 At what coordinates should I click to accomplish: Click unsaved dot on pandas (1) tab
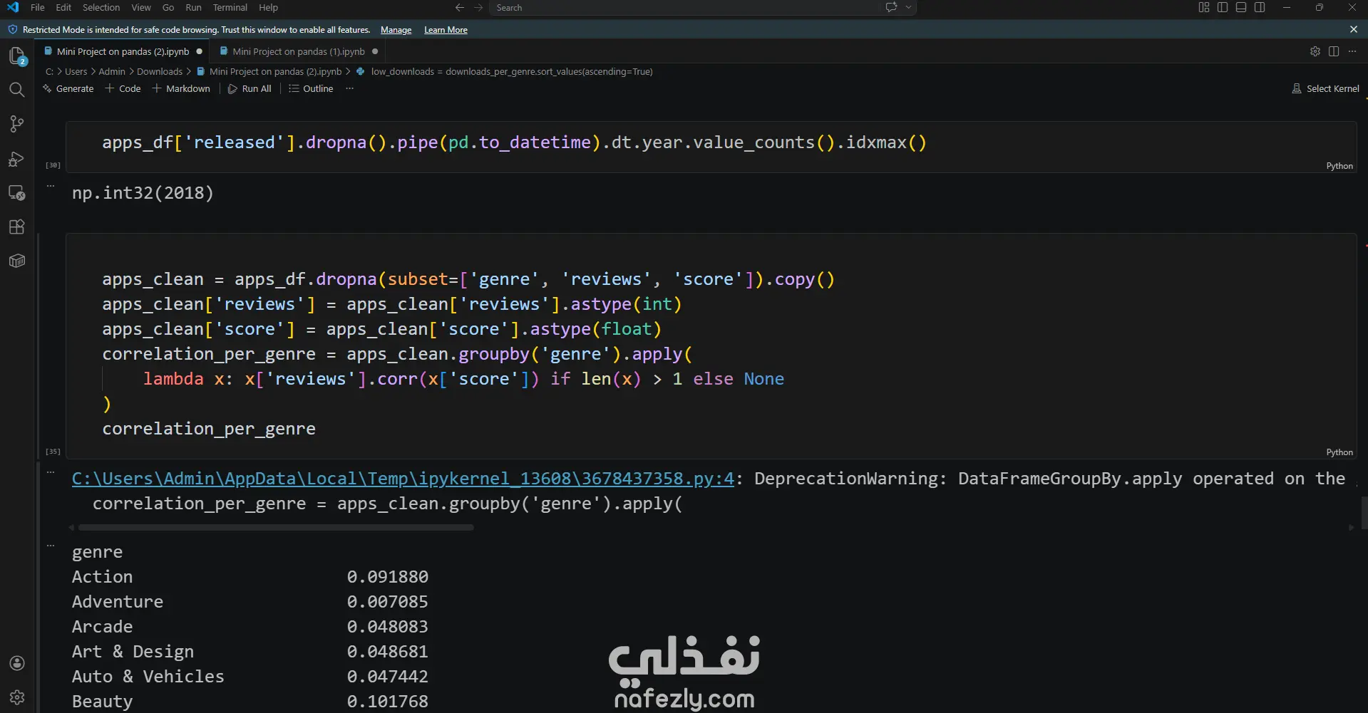pos(375,51)
